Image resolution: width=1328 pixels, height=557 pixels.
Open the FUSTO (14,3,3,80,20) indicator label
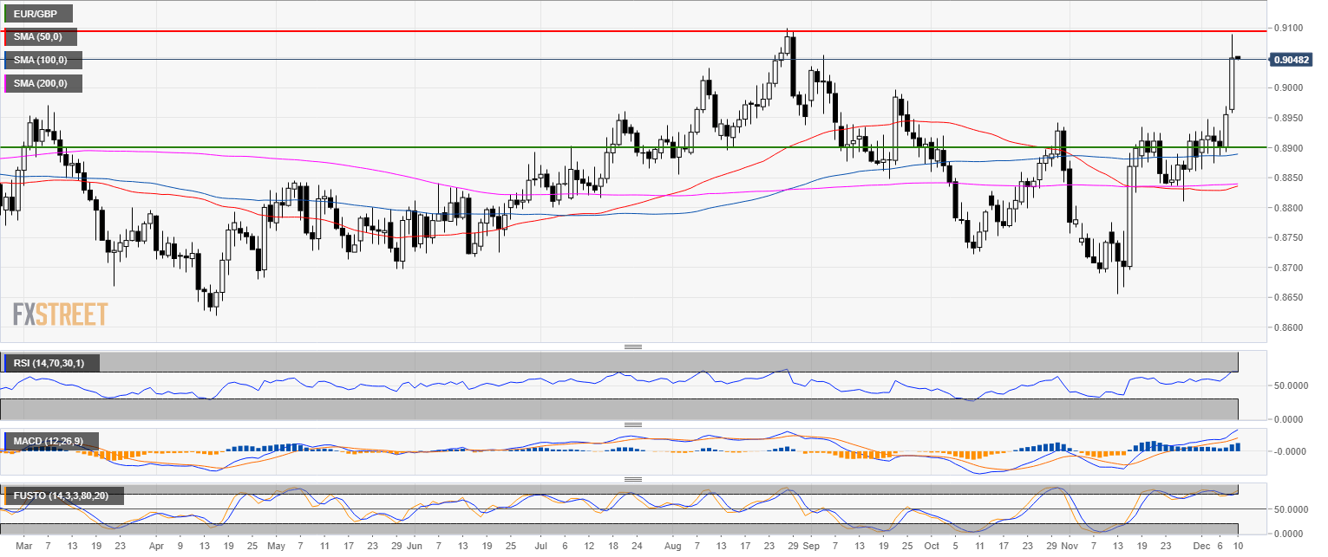(x=62, y=495)
